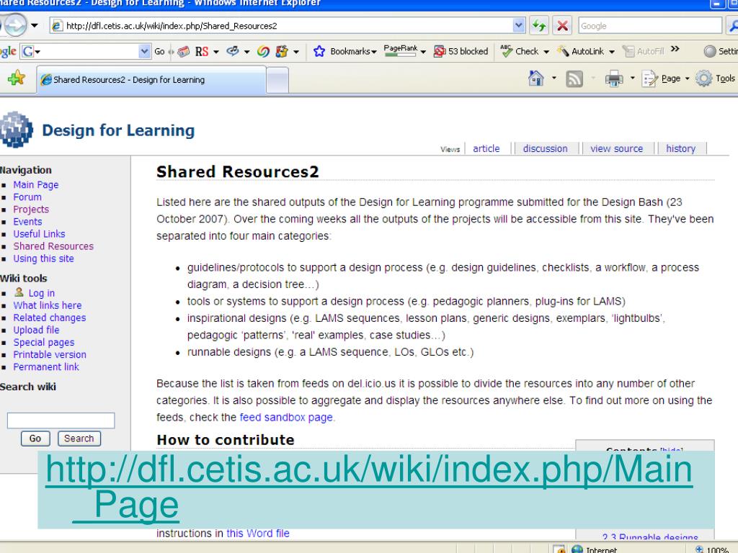
Task: Open the Upload file link
Action: [x=36, y=330]
